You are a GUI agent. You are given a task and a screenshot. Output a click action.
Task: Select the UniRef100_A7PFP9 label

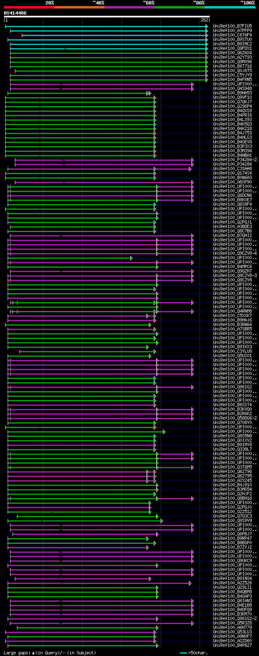pyautogui.click(x=232, y=30)
